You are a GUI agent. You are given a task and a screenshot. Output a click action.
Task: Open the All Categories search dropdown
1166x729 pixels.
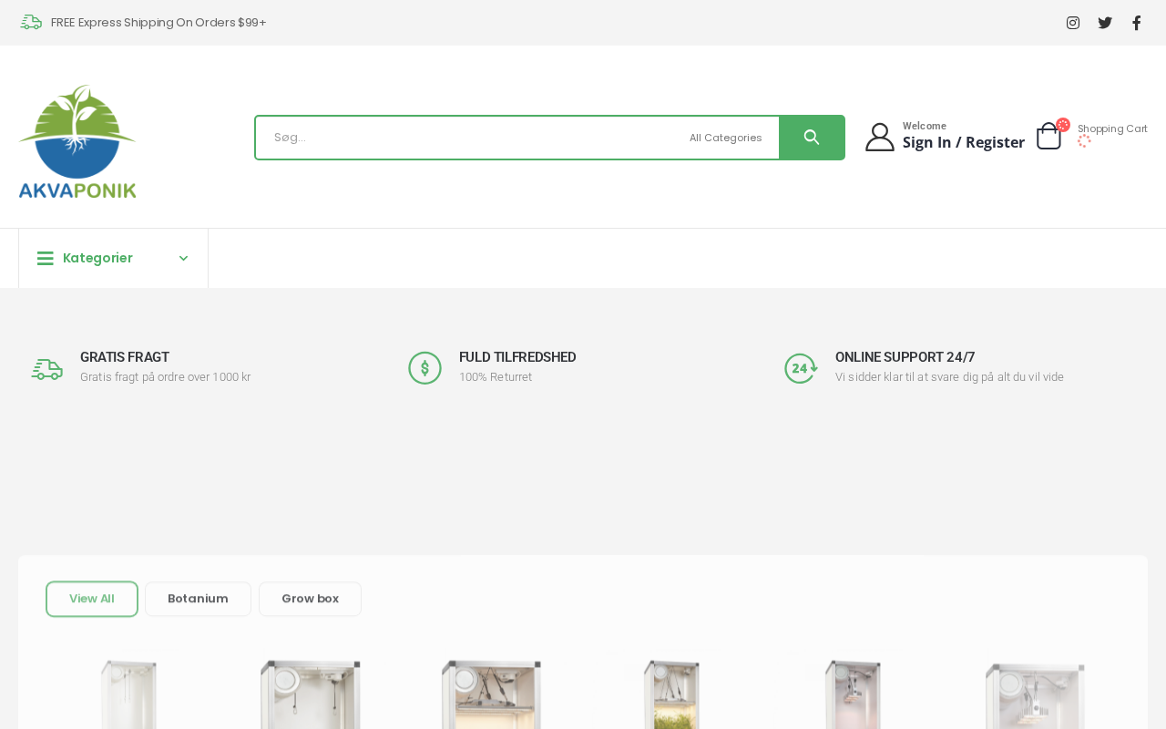tap(726, 138)
